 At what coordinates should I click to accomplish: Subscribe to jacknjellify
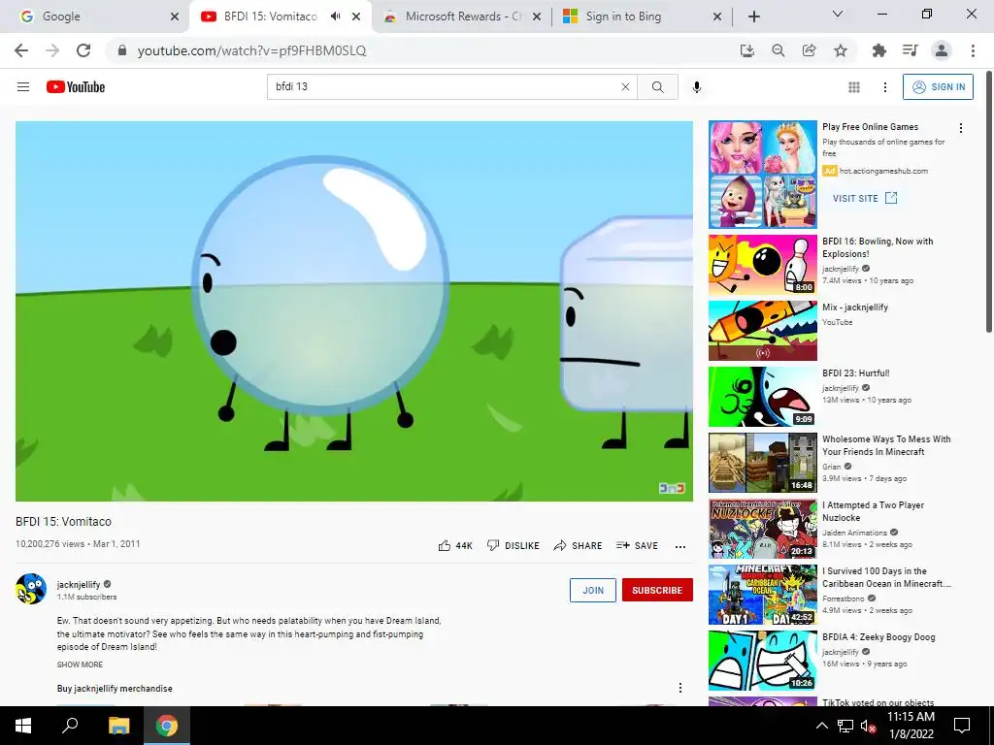coord(657,590)
